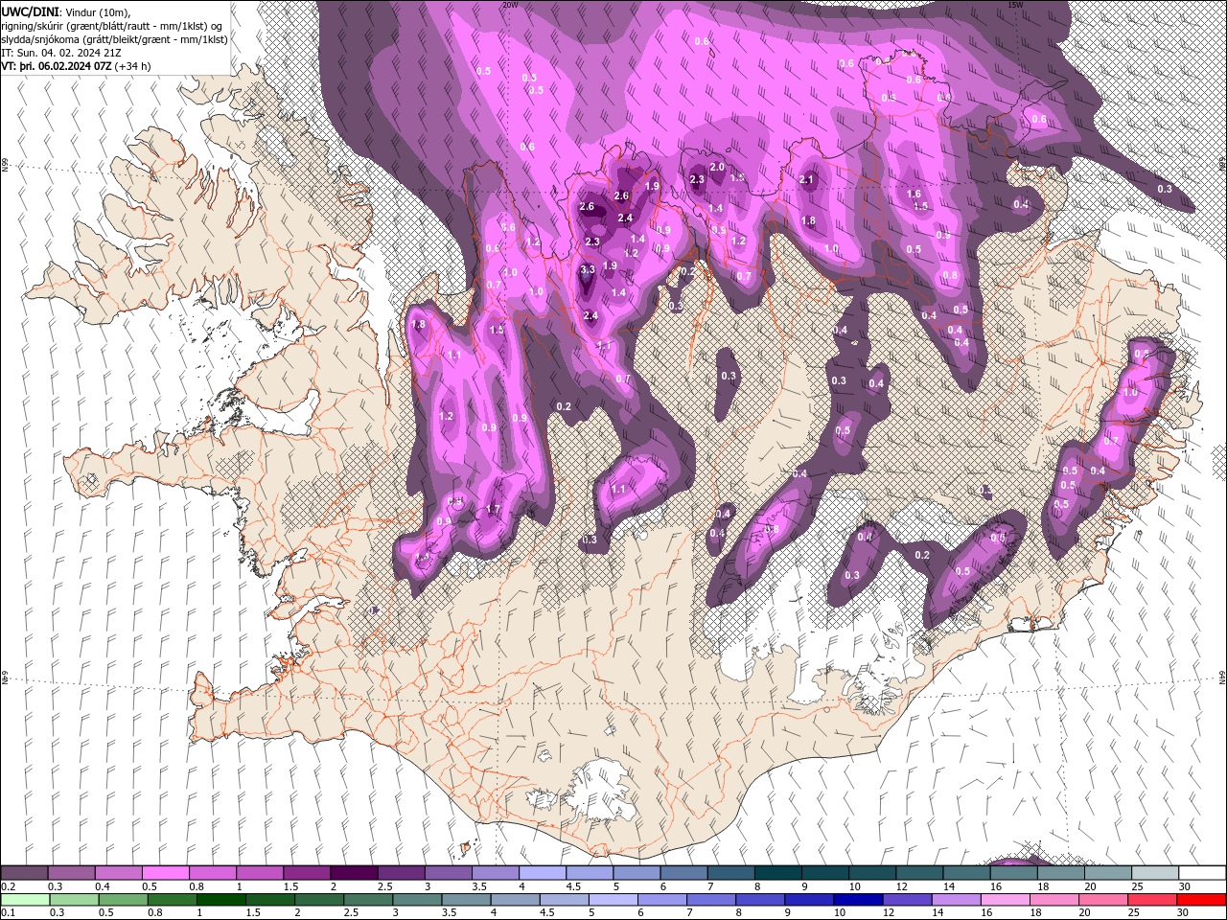Click the '2.1' snowfall value on the map

(806, 179)
